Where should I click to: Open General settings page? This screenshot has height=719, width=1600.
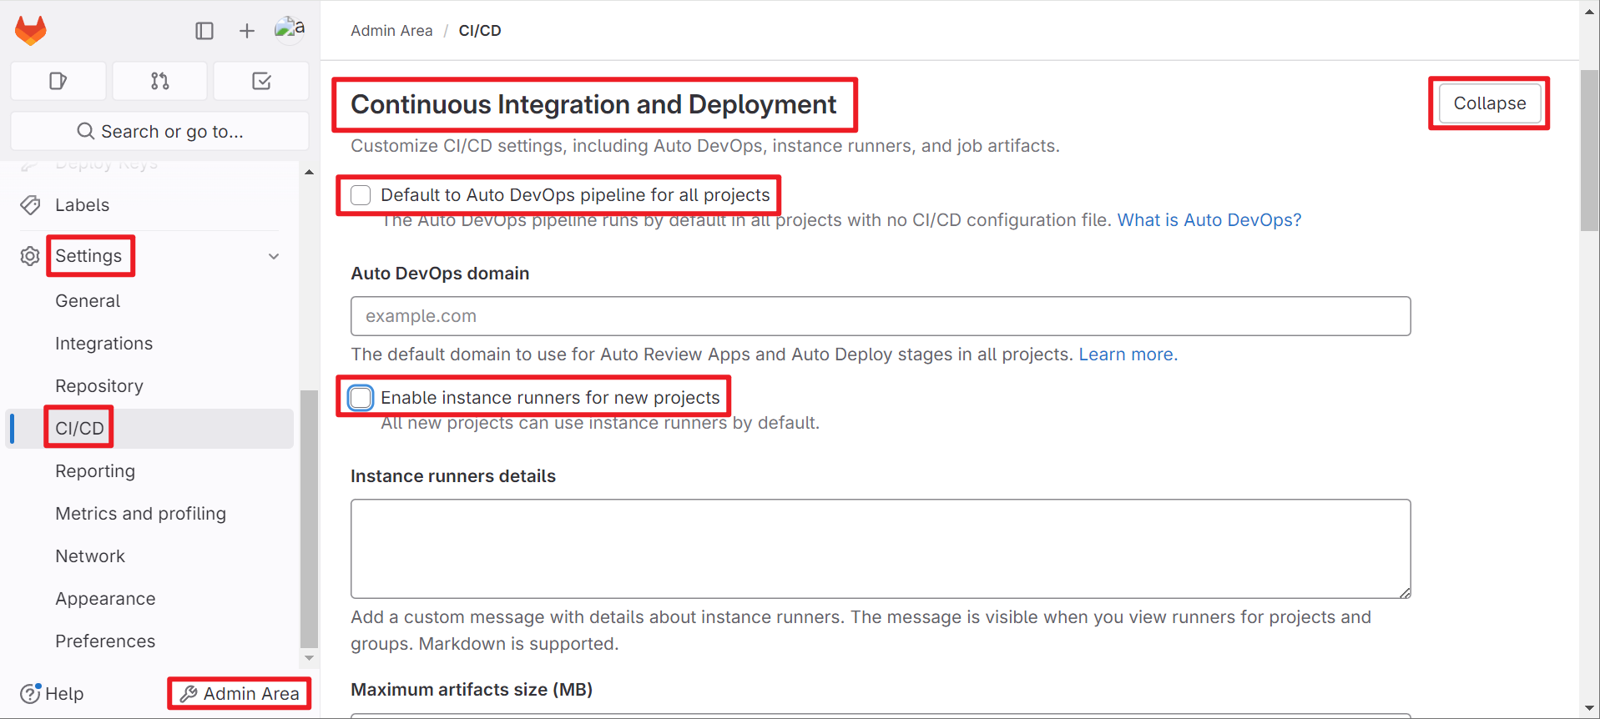tap(88, 301)
